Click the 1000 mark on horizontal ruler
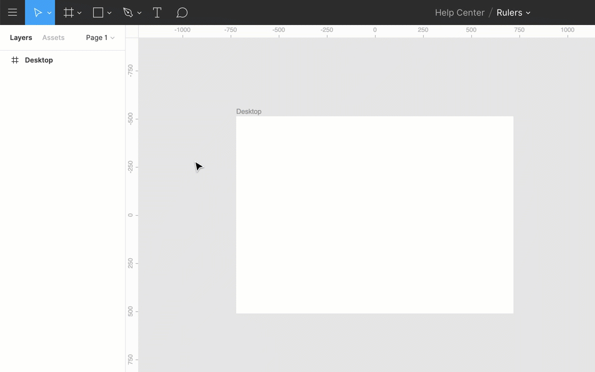The image size is (595, 372). tap(567, 30)
